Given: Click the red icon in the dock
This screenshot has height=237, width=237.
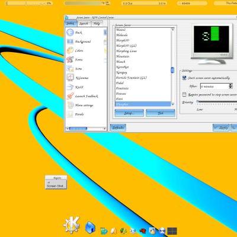Looking at the screenshot, I should click(143, 230).
